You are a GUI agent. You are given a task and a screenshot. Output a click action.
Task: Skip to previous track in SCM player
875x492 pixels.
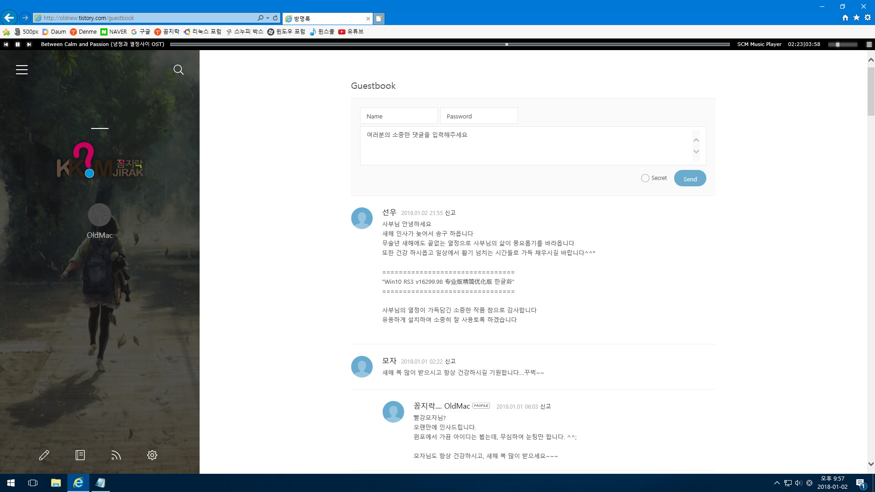[6, 44]
